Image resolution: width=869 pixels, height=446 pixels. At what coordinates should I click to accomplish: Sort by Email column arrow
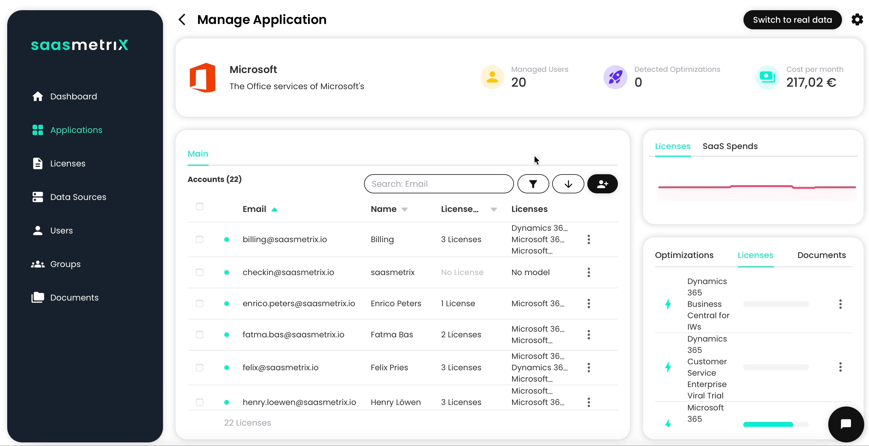point(274,210)
